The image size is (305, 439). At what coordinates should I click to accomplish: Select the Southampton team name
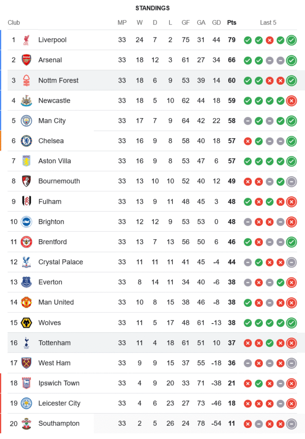59,424
